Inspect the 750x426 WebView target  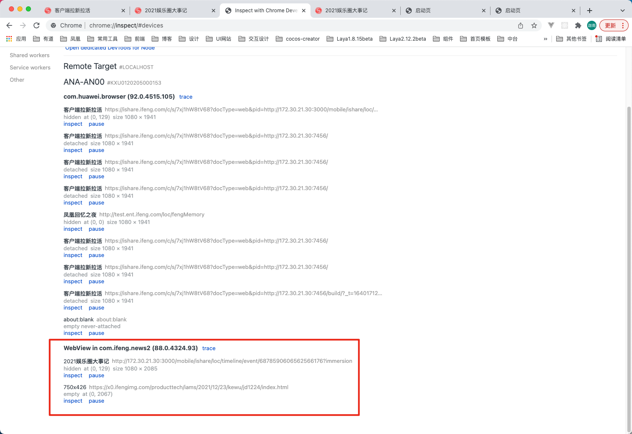pos(73,401)
